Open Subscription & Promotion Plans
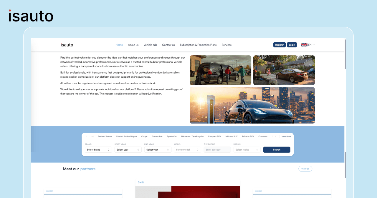This screenshot has width=377, height=198. coord(198,45)
